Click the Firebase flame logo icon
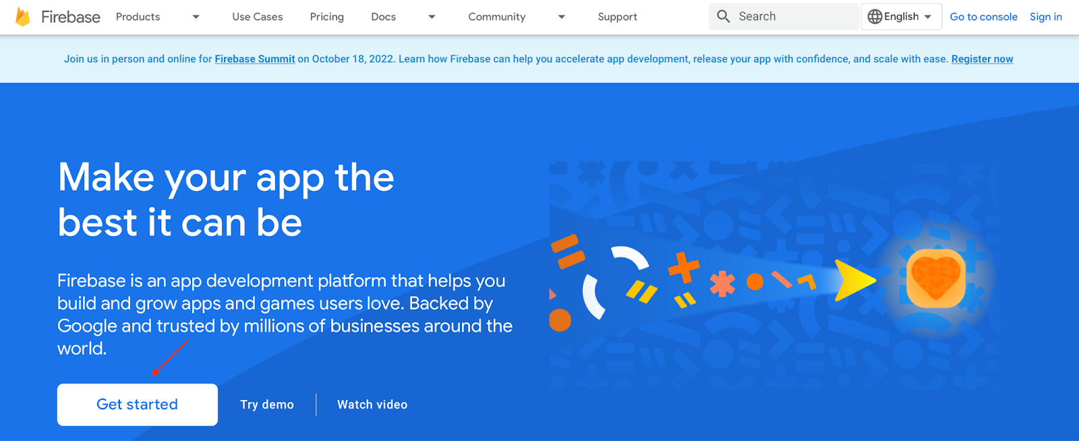The height and width of the screenshot is (441, 1079). 23,17
